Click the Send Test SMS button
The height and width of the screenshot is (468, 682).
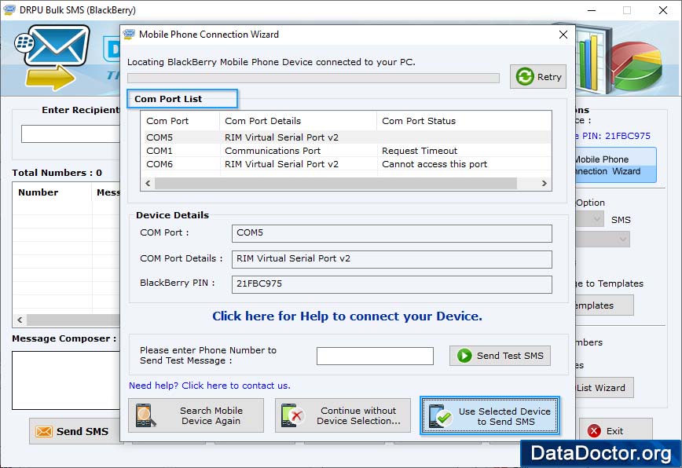click(500, 356)
